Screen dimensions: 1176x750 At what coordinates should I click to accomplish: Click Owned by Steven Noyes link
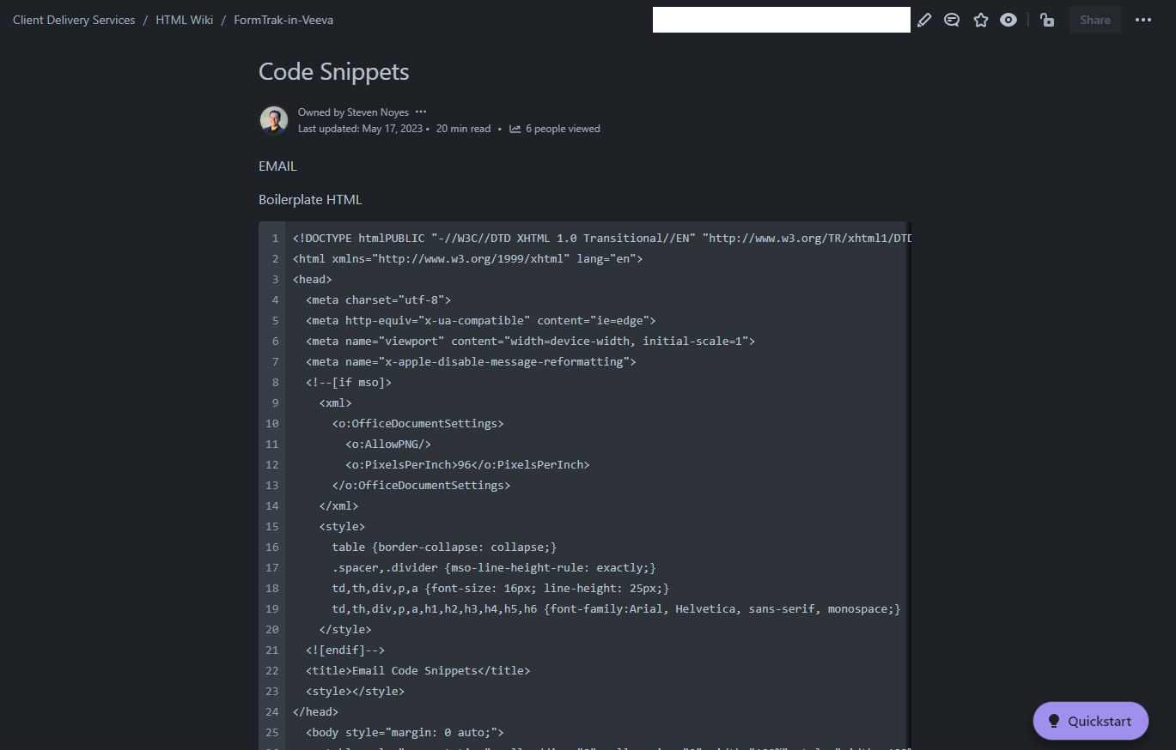[x=353, y=112]
